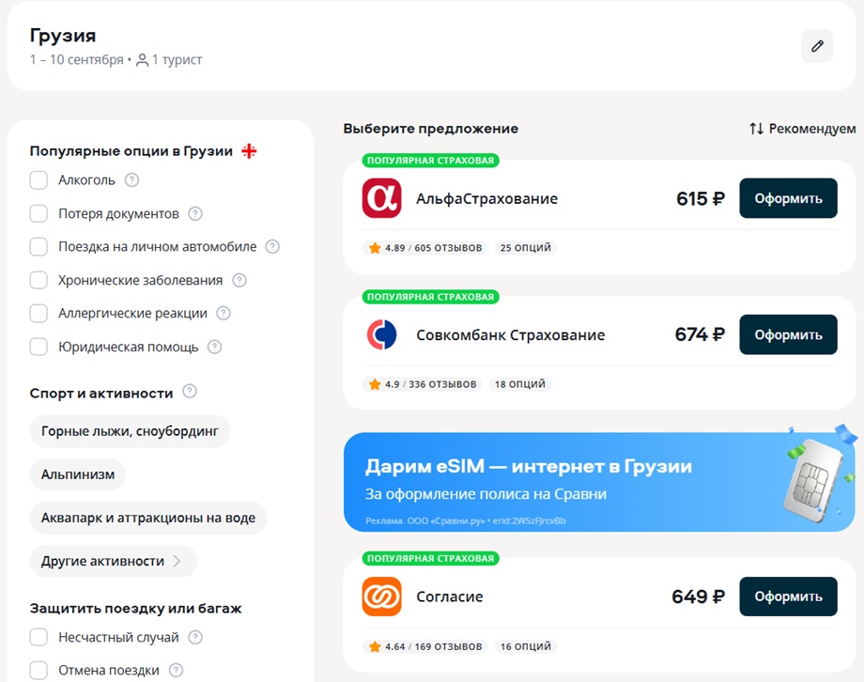Open help icon next to Несчастный случай
This screenshot has width=864, height=682.
(195, 637)
